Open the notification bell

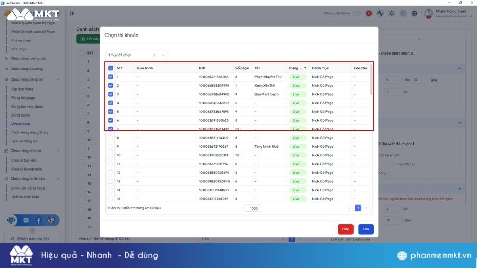point(392,13)
